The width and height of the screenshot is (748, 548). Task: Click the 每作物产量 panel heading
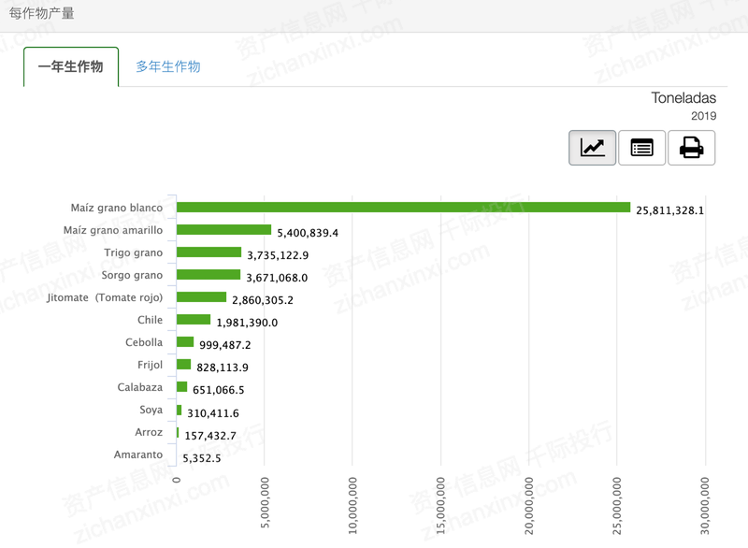click(41, 13)
